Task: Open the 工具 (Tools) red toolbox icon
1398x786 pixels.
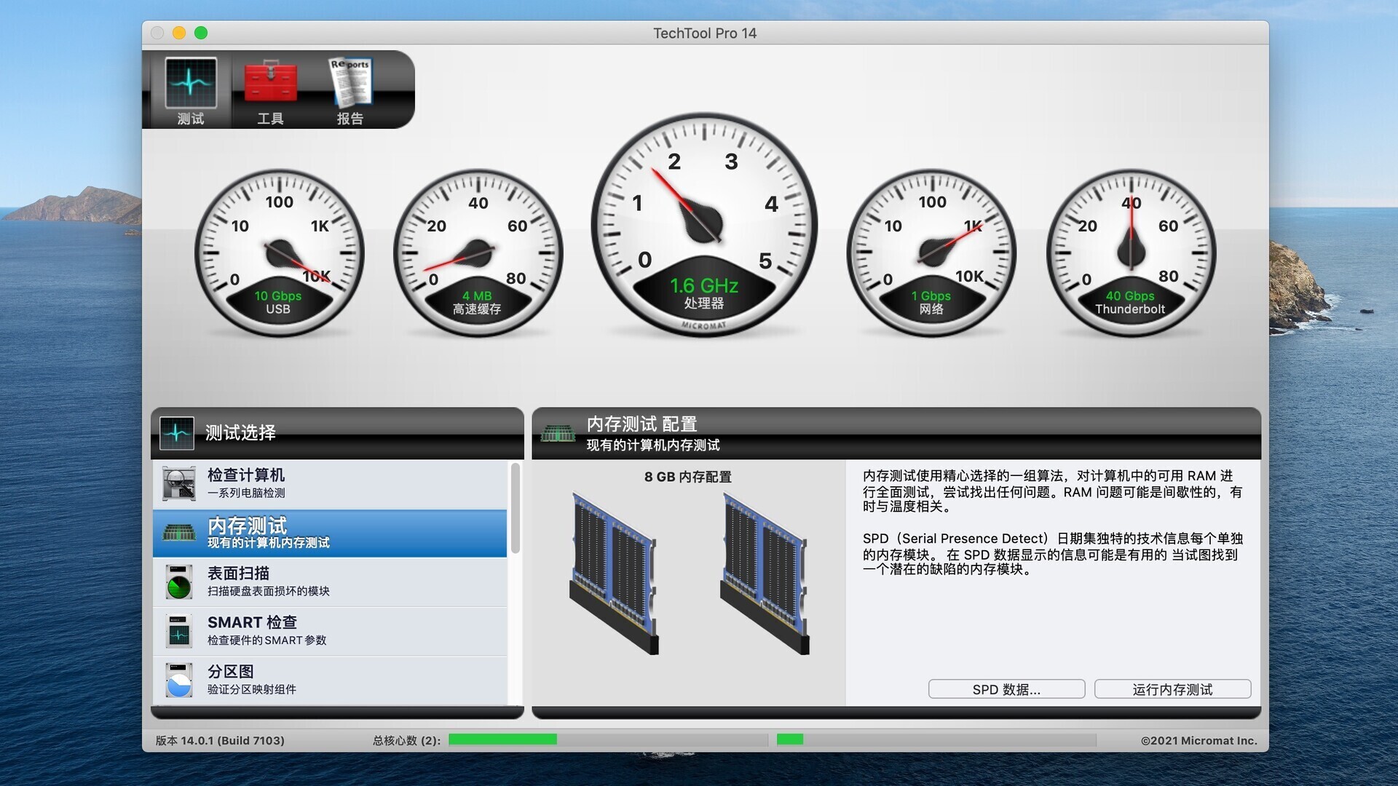Action: pos(270,90)
